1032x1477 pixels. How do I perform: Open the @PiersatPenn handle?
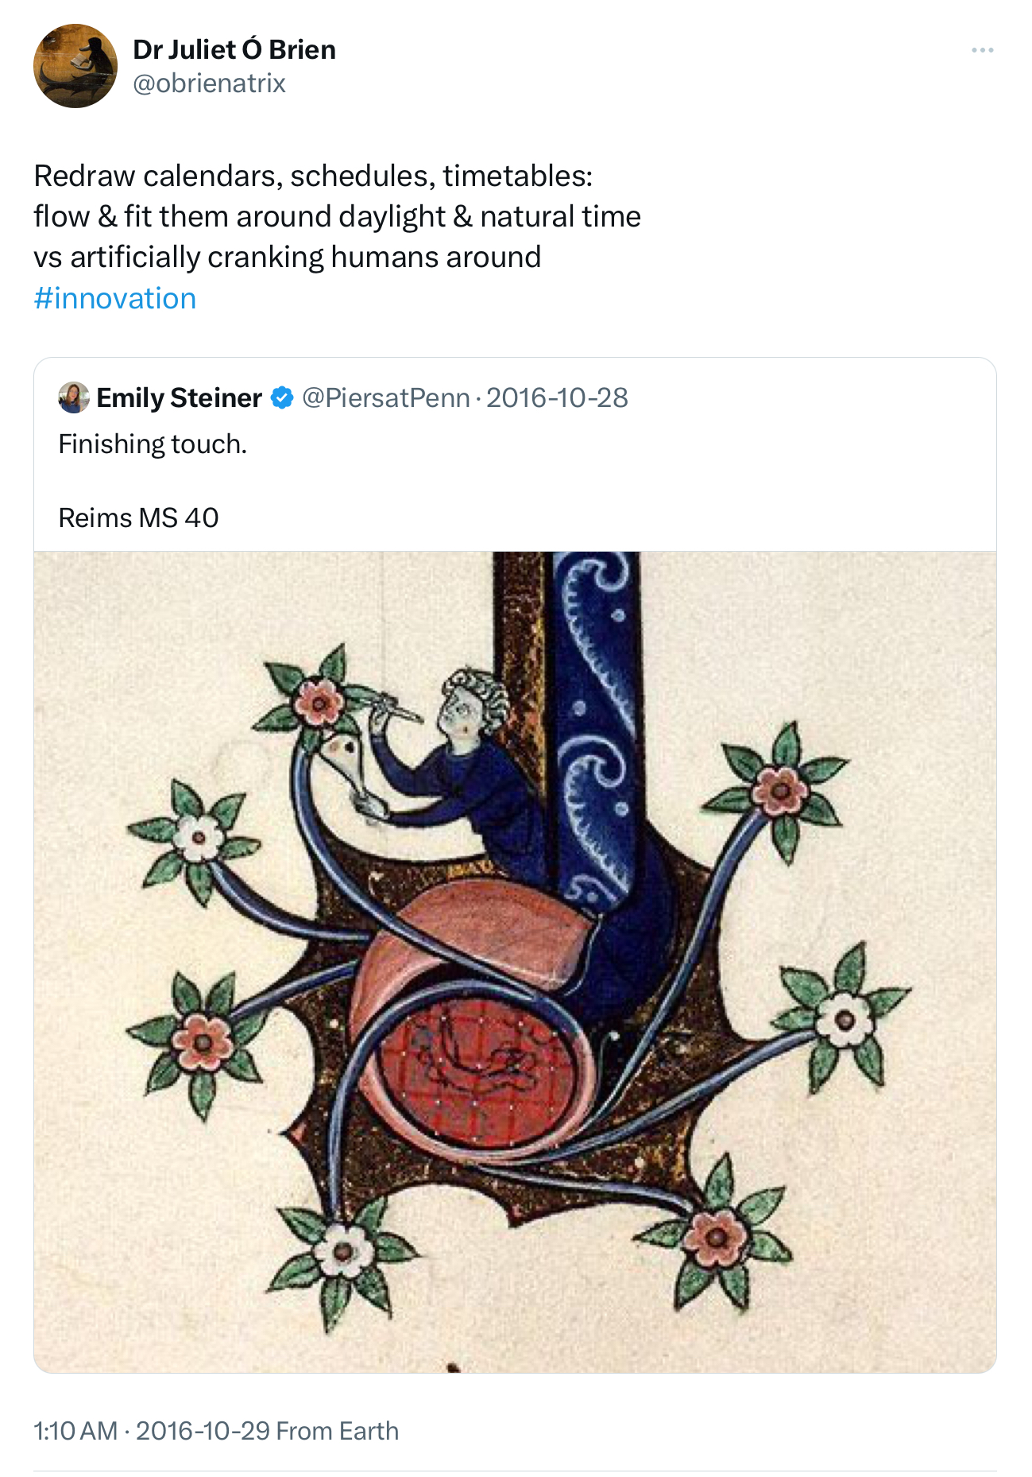click(x=385, y=397)
